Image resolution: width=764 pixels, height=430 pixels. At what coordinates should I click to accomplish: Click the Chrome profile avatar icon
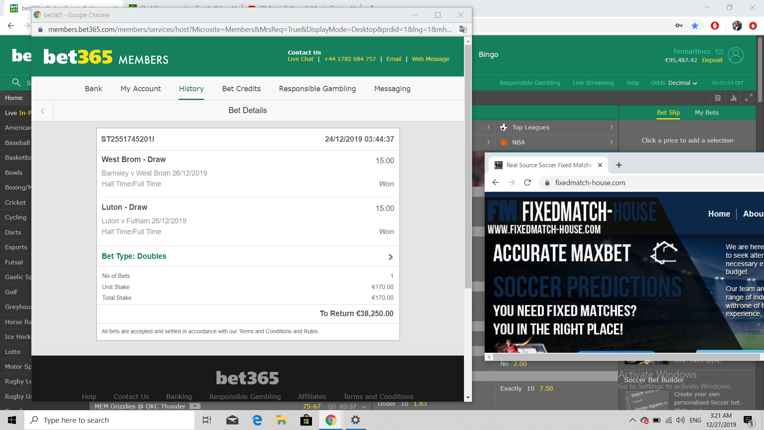tap(737, 26)
